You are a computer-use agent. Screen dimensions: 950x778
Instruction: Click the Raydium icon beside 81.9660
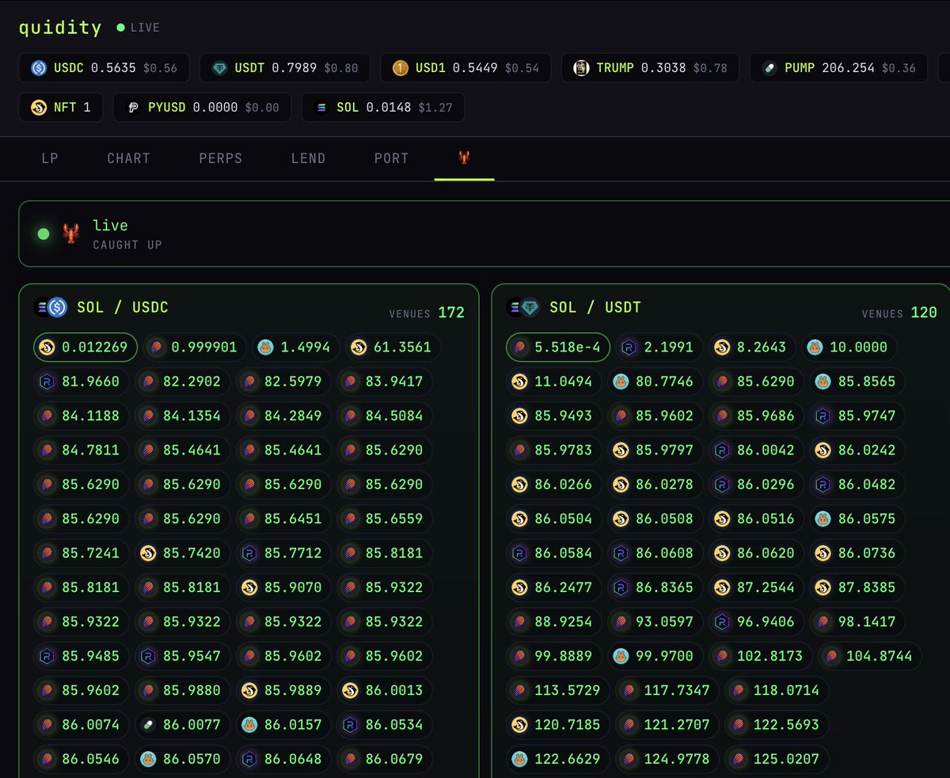pos(47,381)
